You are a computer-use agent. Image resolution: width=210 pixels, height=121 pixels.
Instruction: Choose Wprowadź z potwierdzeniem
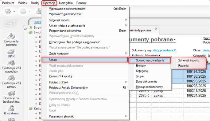tap(85, 9)
